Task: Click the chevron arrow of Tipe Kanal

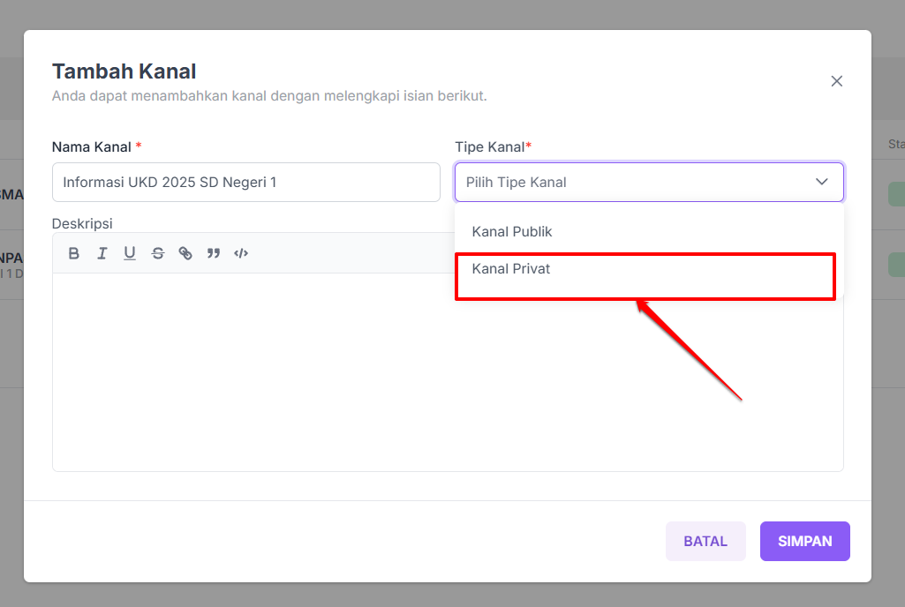Action: (822, 182)
